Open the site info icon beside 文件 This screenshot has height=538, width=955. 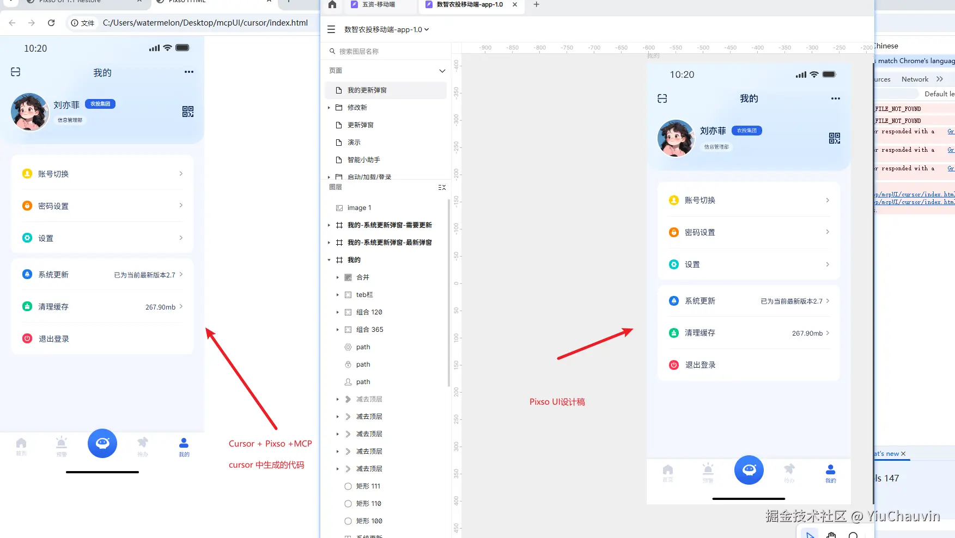pos(75,23)
